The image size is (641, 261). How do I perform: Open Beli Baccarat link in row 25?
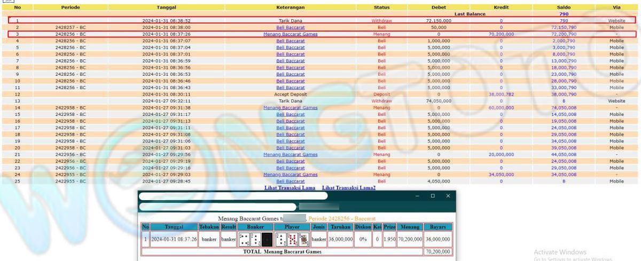pyautogui.click(x=290, y=181)
